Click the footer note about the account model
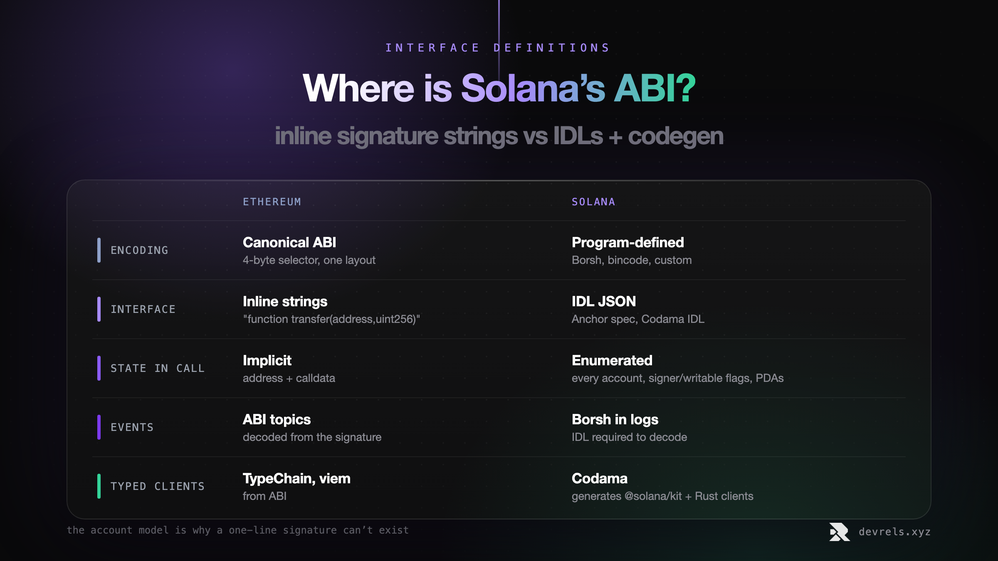Viewport: 998px width, 561px height. [238, 530]
